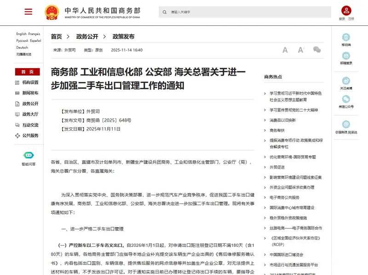
Task: Click the 关注微博 Weibo icon
Action: (346, 80)
